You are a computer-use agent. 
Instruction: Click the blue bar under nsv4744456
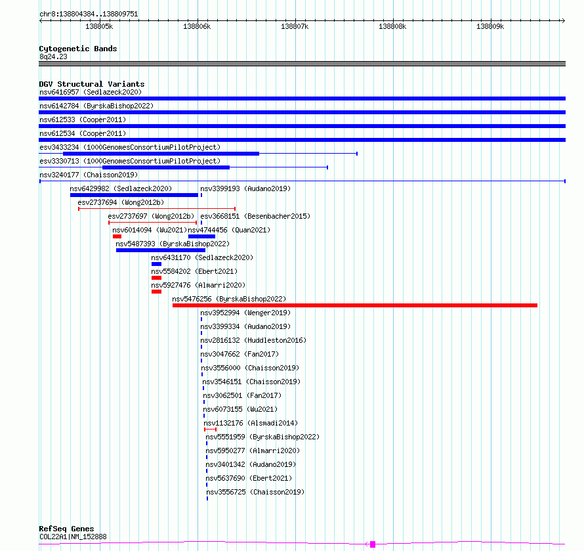coord(201,236)
